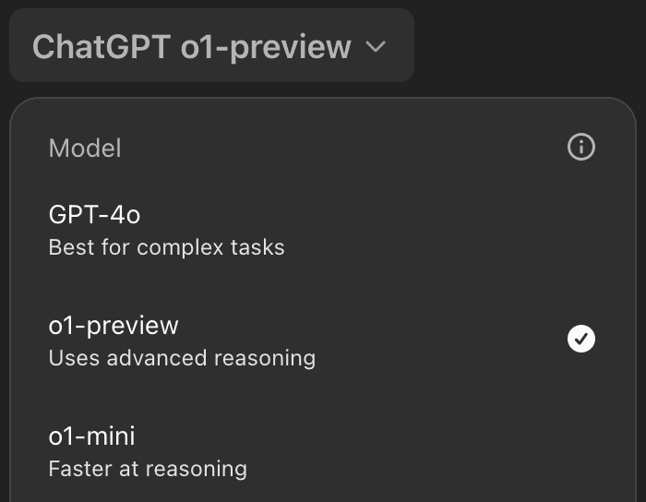
Task: Click the o1-preview title in the list
Action: point(114,326)
